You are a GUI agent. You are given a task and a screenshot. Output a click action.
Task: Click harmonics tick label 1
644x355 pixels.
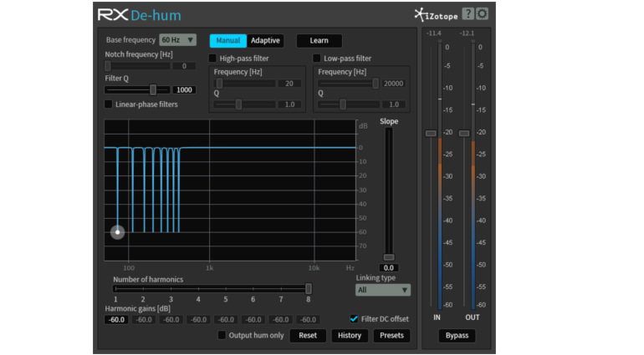[115, 300]
